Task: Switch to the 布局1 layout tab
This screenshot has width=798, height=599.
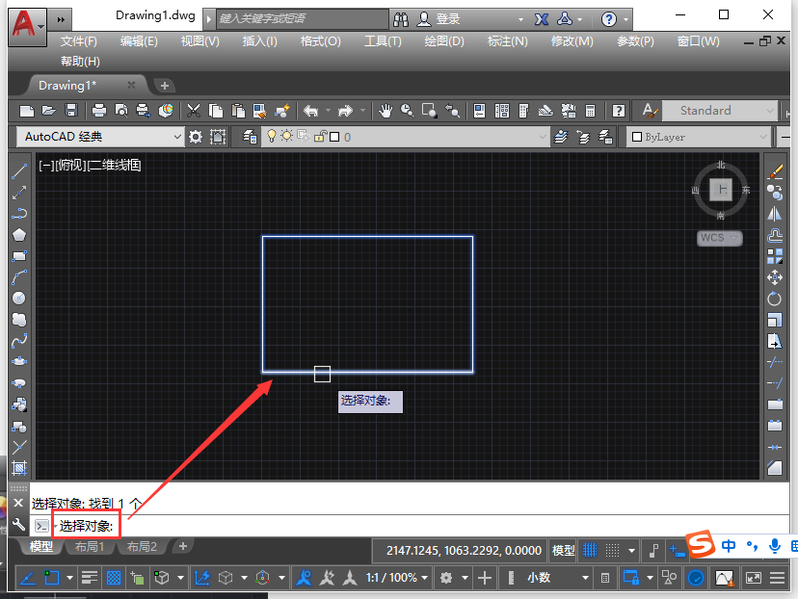Action: [90, 547]
